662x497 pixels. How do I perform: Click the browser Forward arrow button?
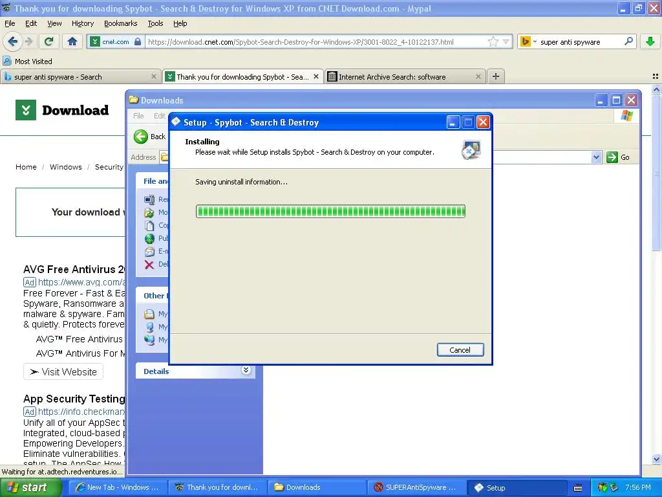click(28, 41)
